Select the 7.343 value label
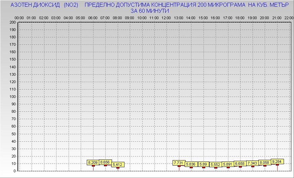294x178 pixels. [x=253, y=163]
